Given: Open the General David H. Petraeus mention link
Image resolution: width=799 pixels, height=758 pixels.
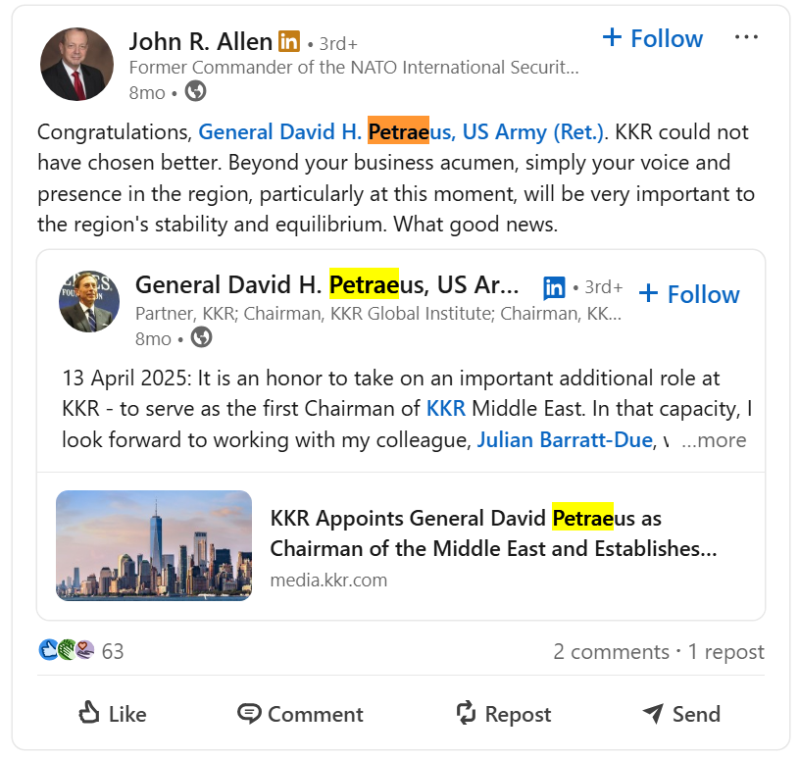Looking at the screenshot, I should pyautogui.click(x=402, y=131).
